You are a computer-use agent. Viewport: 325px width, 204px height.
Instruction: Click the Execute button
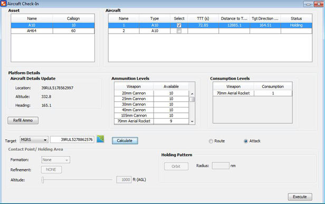tap(300, 197)
